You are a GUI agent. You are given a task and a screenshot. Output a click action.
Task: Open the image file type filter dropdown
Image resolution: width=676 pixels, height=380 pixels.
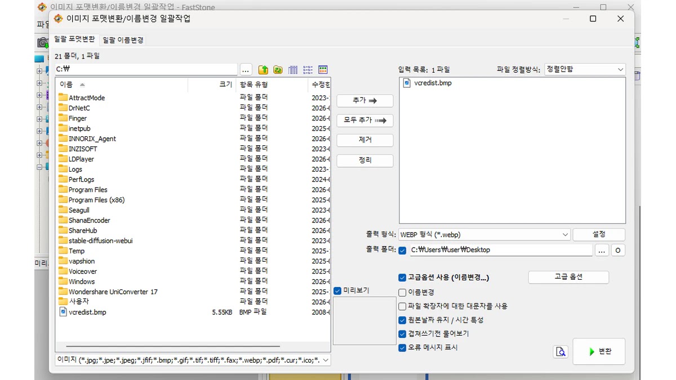tap(193, 360)
